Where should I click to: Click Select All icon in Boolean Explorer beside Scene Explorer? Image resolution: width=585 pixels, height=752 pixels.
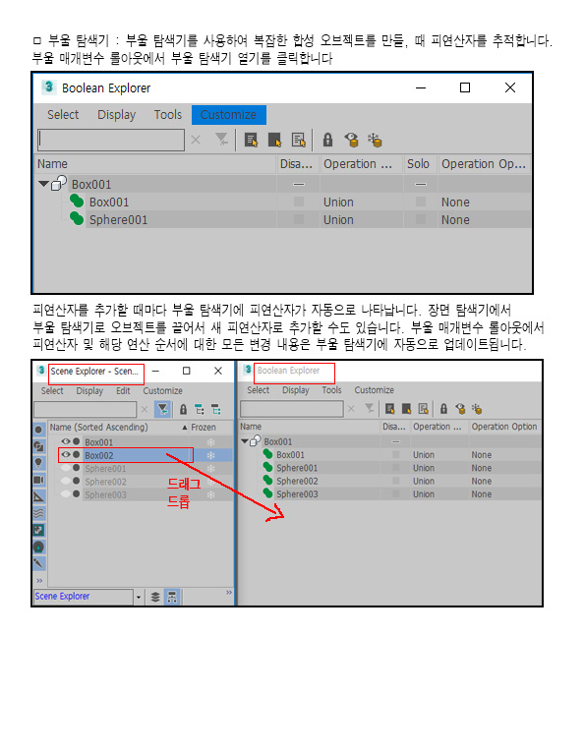390,409
